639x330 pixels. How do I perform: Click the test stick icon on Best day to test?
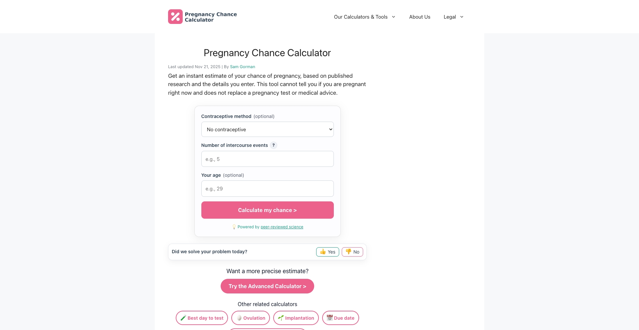pos(183,318)
